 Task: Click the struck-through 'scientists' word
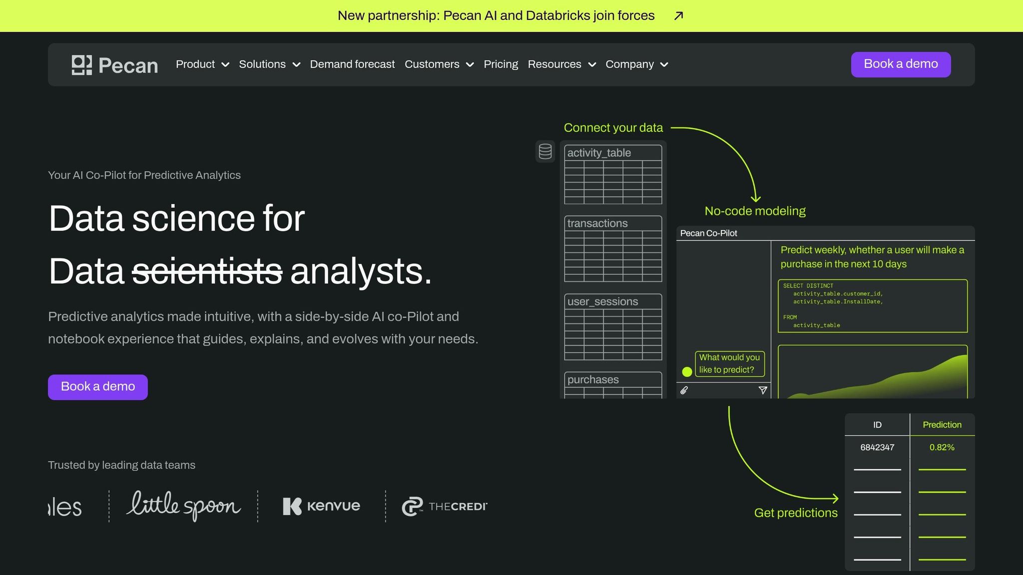tap(207, 272)
